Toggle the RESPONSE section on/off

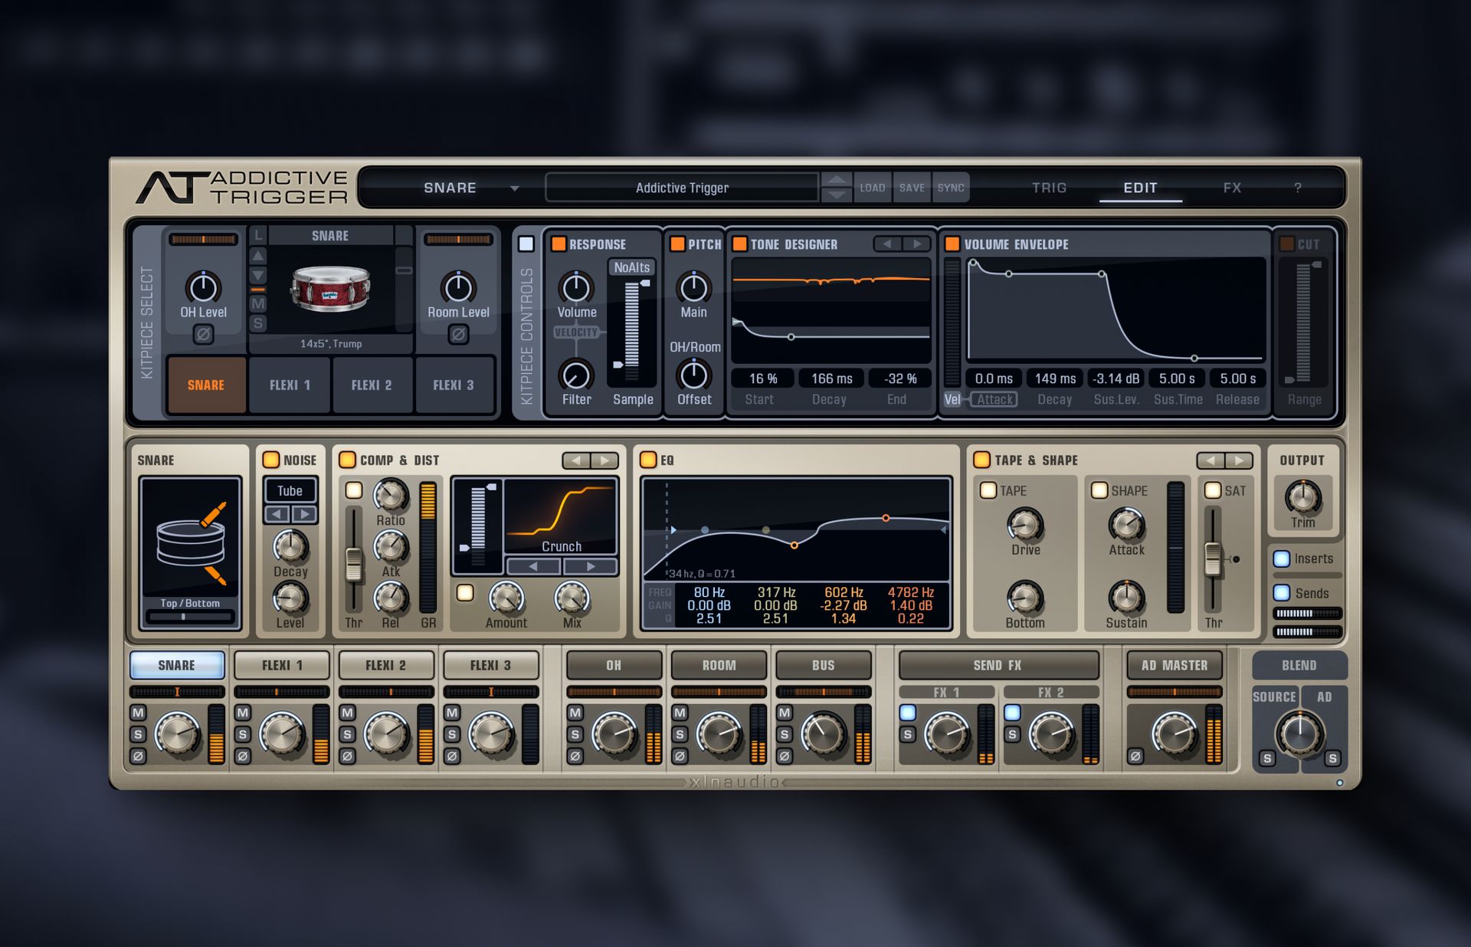coord(559,244)
